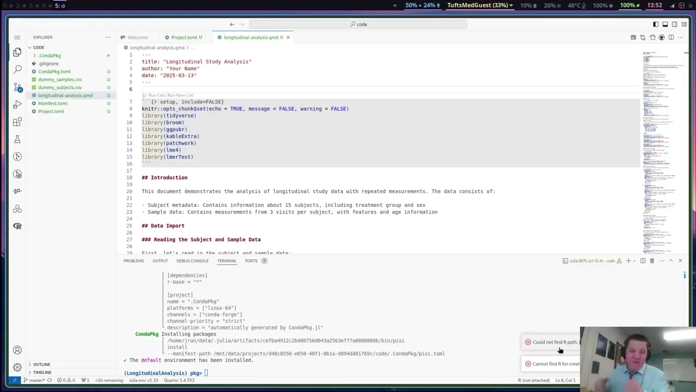Open terminal panel more actions

[x=661, y=261]
